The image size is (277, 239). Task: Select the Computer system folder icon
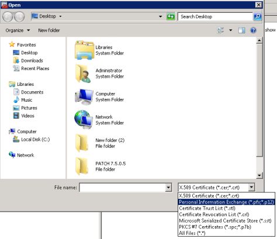84,97
